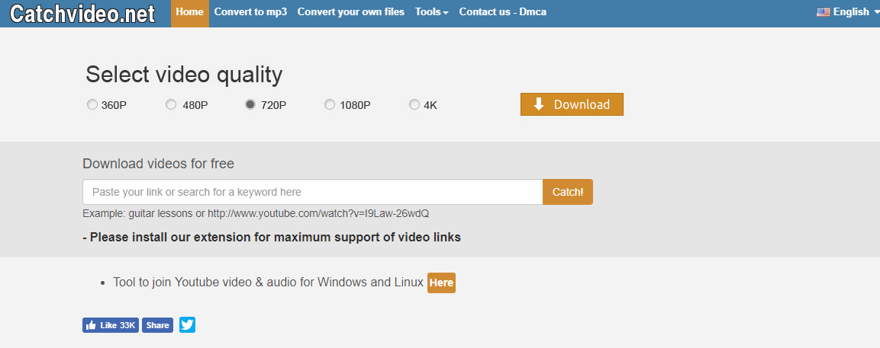Pick the 1080P quality radio button
Screen dimensions: 880x348
point(330,105)
